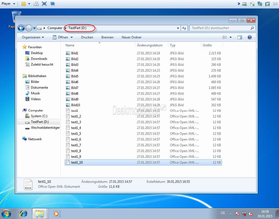Screen dimensions: 279x219
Task: Click file name test1_7
Action: (76, 145)
